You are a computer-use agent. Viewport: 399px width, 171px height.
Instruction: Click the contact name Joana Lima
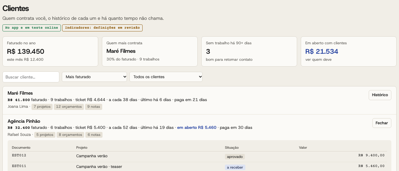coord(18,107)
